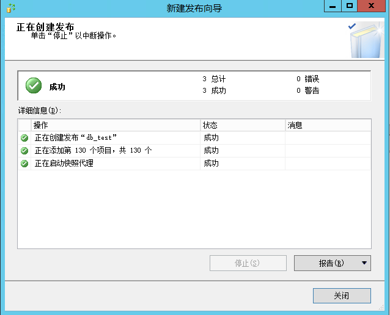Viewport: 390px width, 315px height.
Task: Click the disabled 停止(S) button
Action: pos(248,263)
